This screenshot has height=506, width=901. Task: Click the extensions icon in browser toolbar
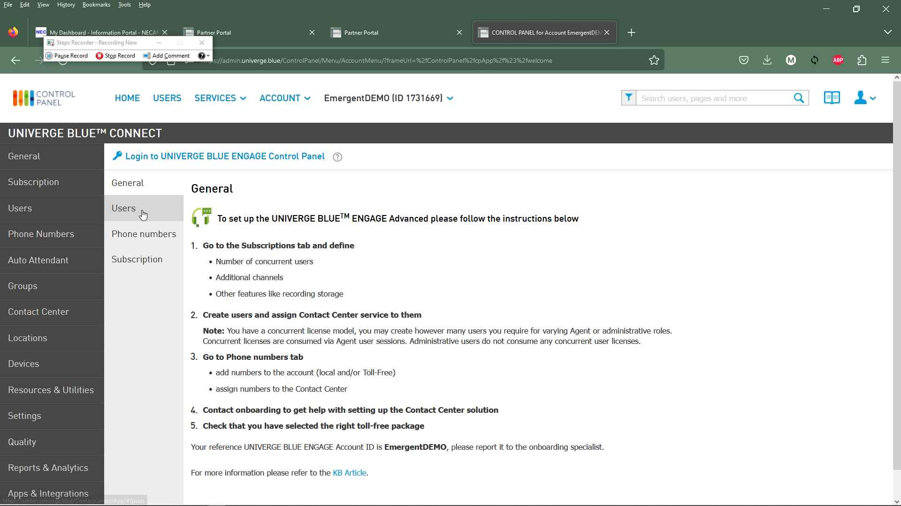(x=862, y=60)
